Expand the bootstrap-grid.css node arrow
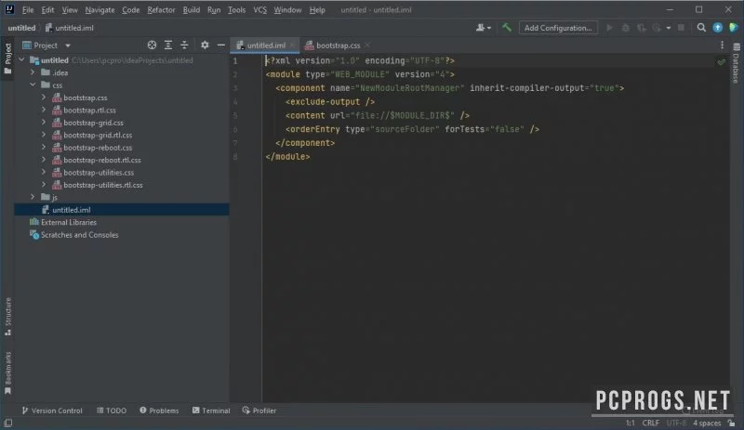 (44, 123)
